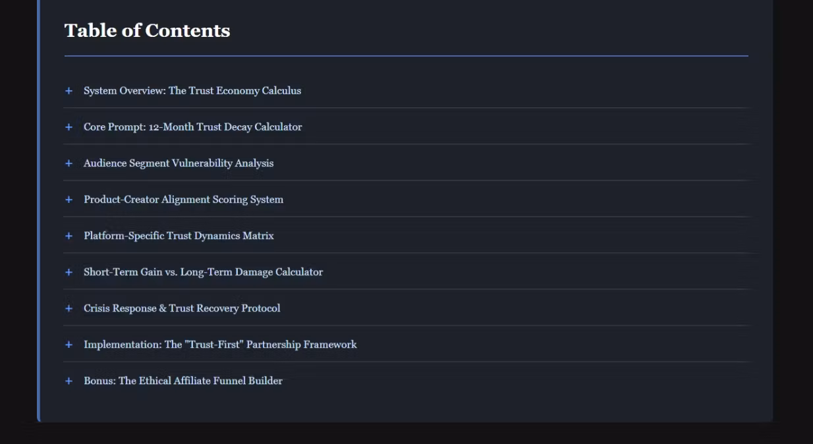This screenshot has width=813, height=444.
Task: Jump to "Crisis Response & Trust Recovery Protocol"
Action: [182, 308]
